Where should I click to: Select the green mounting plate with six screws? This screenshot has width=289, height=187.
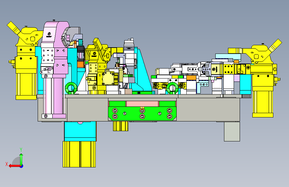click(142, 113)
